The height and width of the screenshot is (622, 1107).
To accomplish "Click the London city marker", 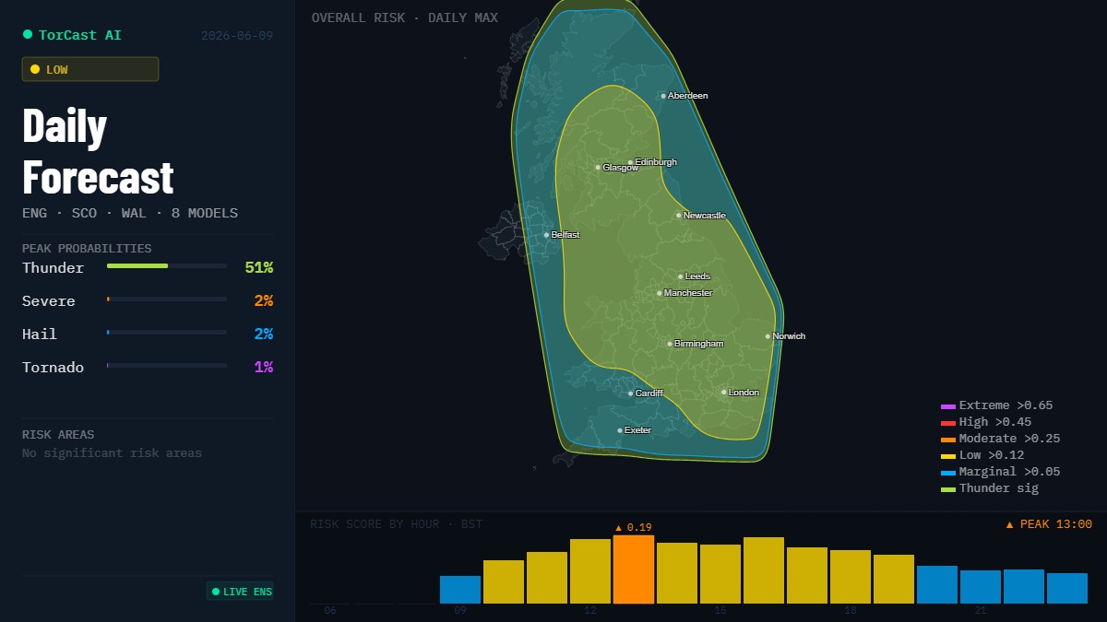I will pos(724,393).
